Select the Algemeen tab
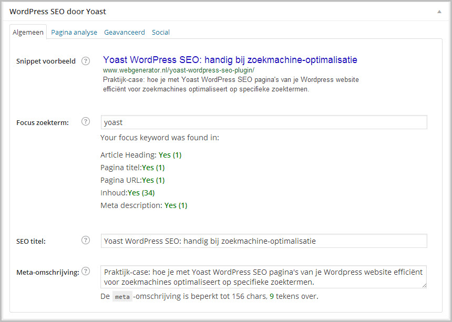 (x=28, y=32)
